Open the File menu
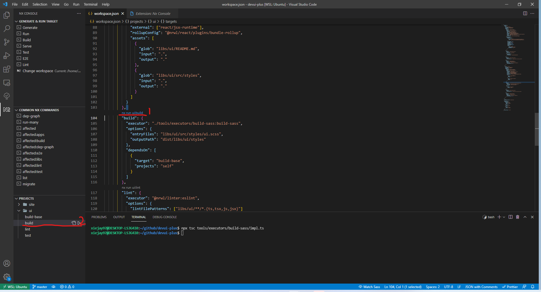 [x=15, y=4]
